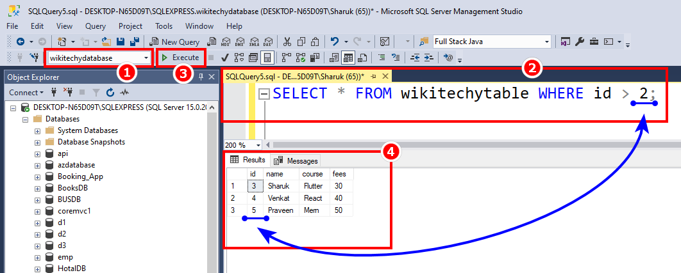Collapse the SELECT statement outline block
The height and width of the screenshot is (273, 681).
(264, 94)
